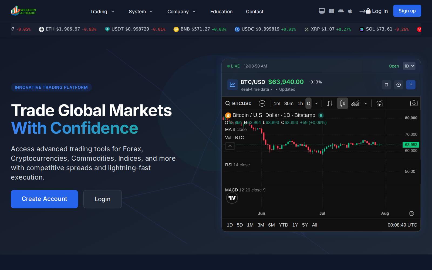Open the chart Indicators icon
This screenshot has height=270, width=432.
pyautogui.click(x=380, y=103)
